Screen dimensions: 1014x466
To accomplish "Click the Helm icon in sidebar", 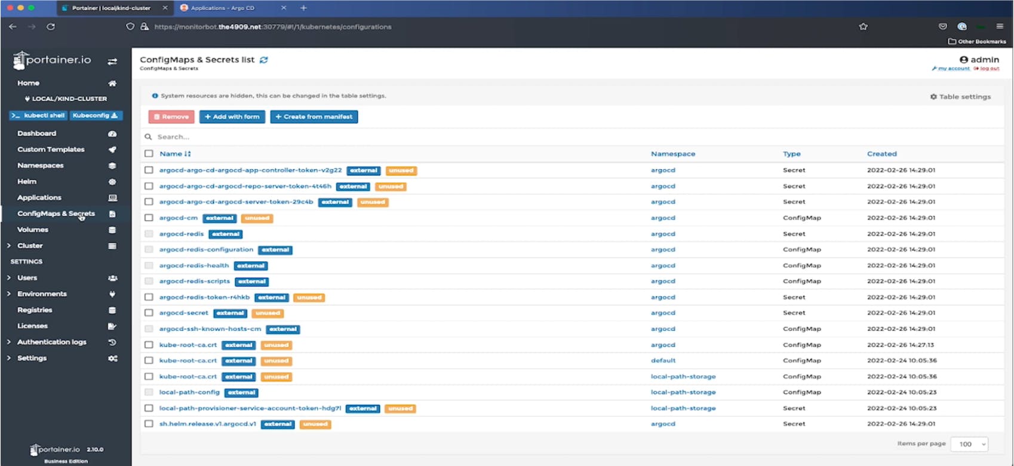I will (112, 182).
